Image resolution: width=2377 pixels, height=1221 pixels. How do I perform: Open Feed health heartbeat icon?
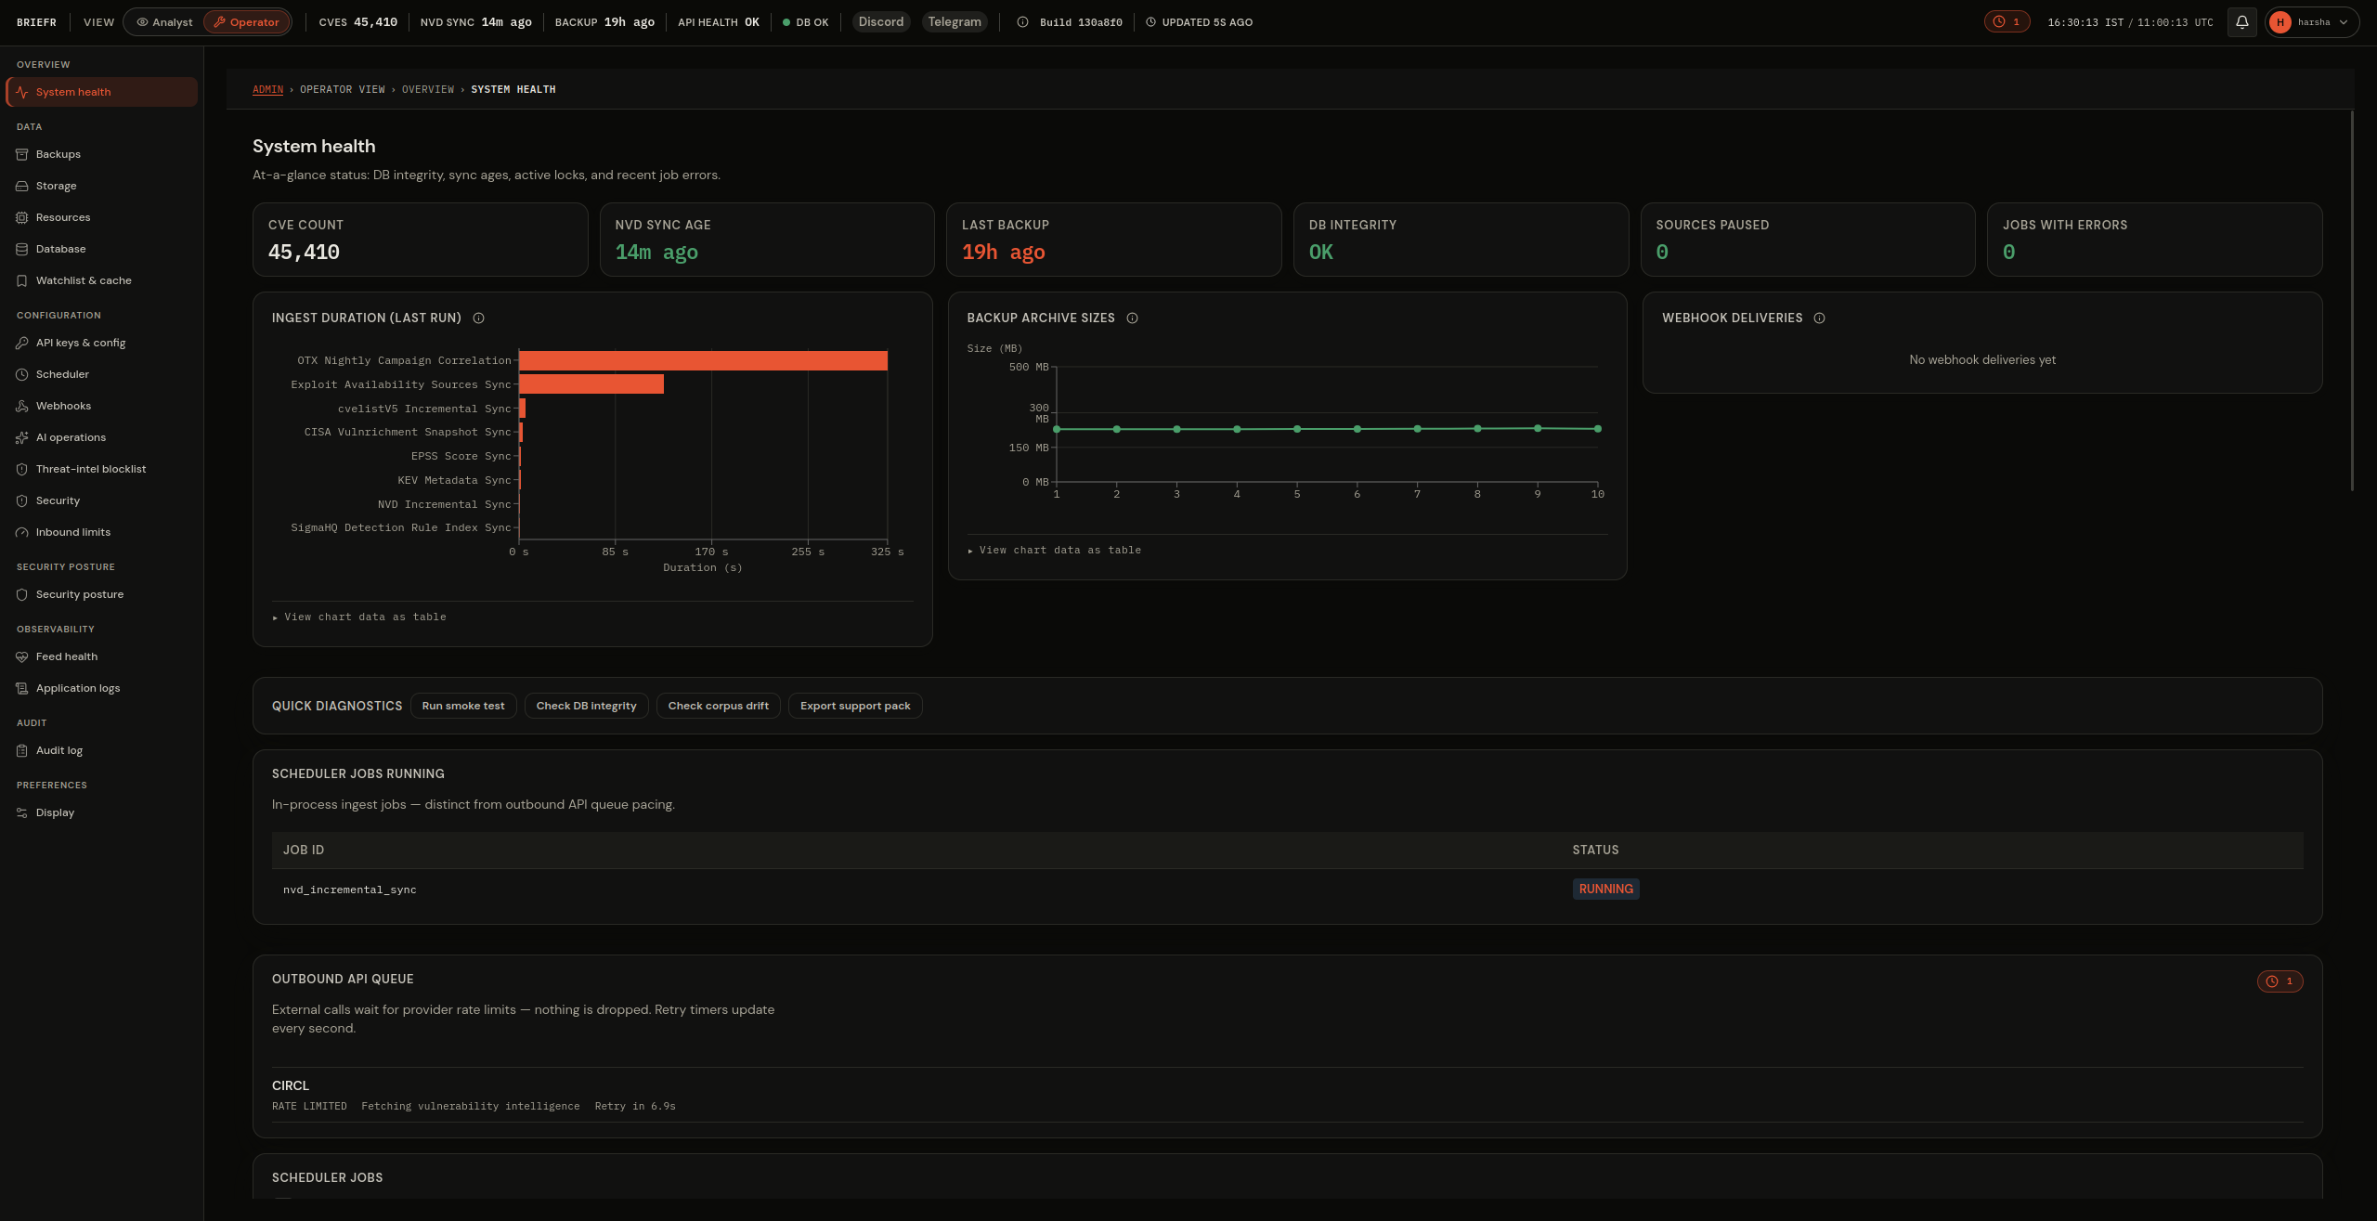(x=22, y=656)
